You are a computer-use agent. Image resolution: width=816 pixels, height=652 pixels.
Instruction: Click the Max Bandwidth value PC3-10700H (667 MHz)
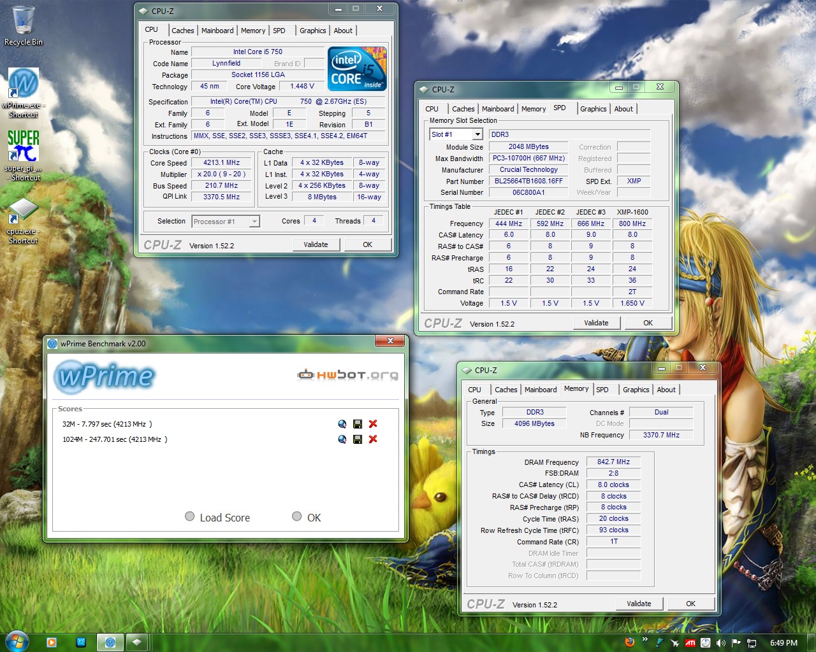(x=528, y=159)
